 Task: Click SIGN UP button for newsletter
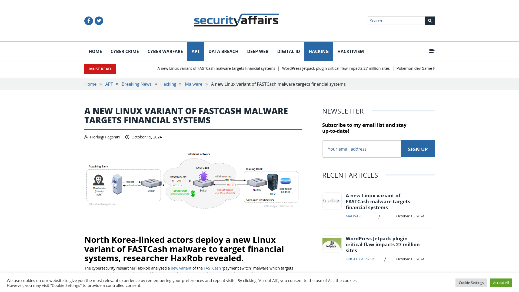(418, 149)
